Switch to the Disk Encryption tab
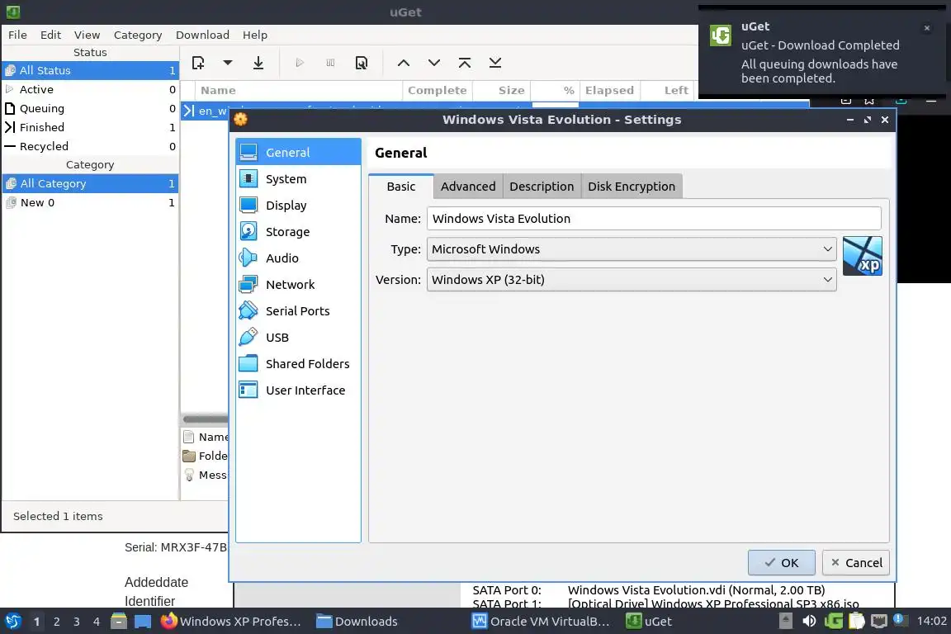This screenshot has width=951, height=634. coord(632,187)
